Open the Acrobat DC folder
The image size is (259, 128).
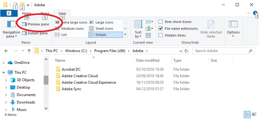[71, 69]
